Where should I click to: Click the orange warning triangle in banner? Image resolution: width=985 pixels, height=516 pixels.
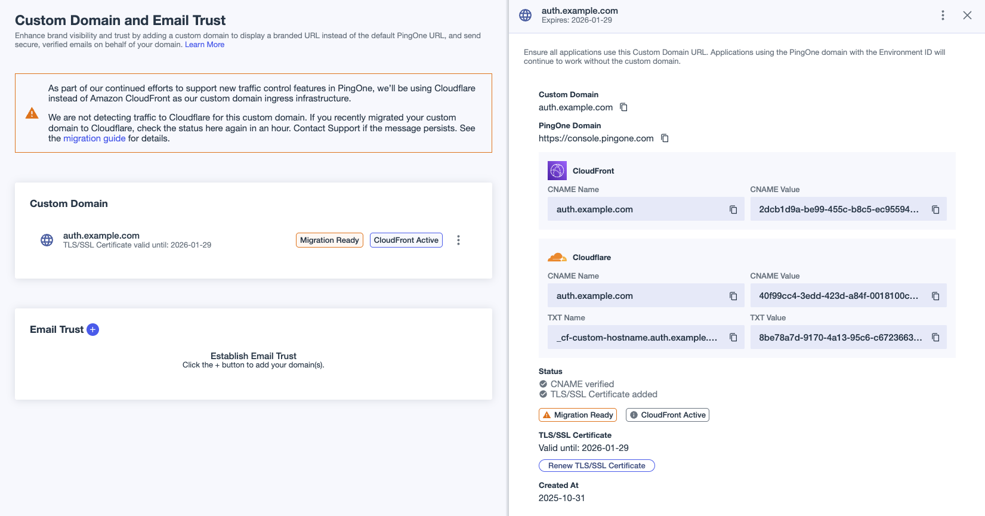[x=32, y=113]
